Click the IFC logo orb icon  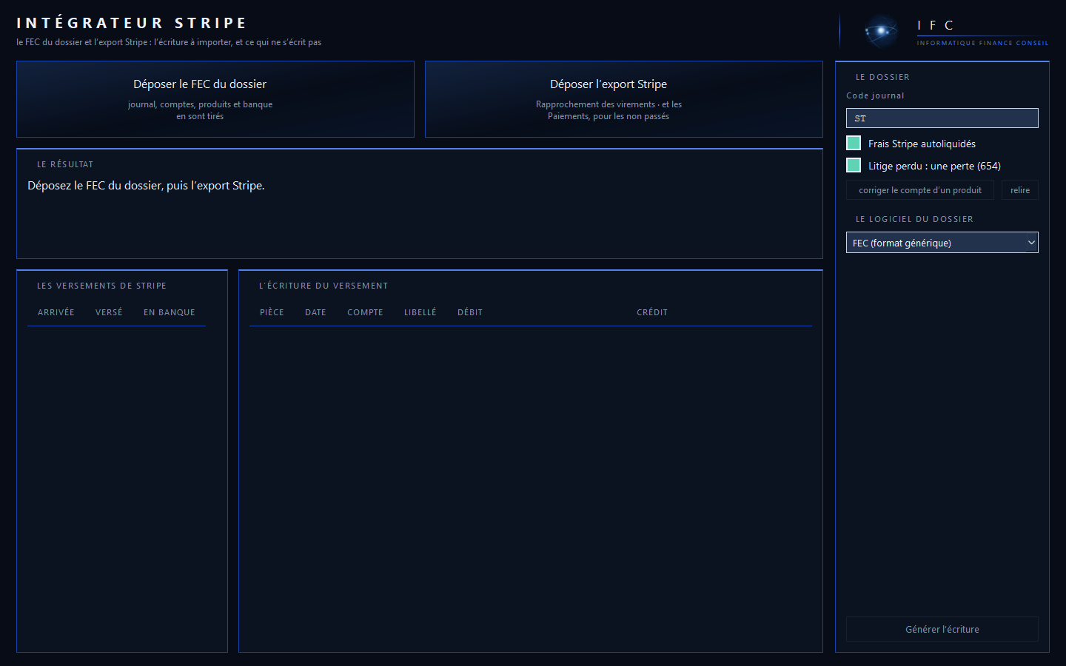(881, 31)
